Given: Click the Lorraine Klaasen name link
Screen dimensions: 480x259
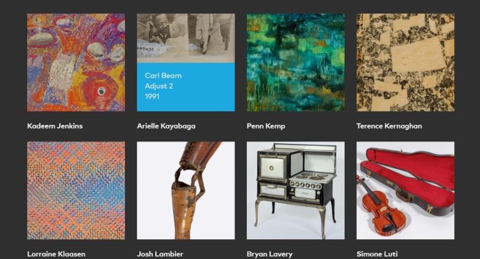Looking at the screenshot, I should 57,254.
